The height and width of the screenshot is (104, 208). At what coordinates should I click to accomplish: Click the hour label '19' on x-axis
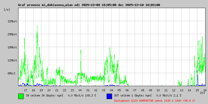tap(41, 90)
